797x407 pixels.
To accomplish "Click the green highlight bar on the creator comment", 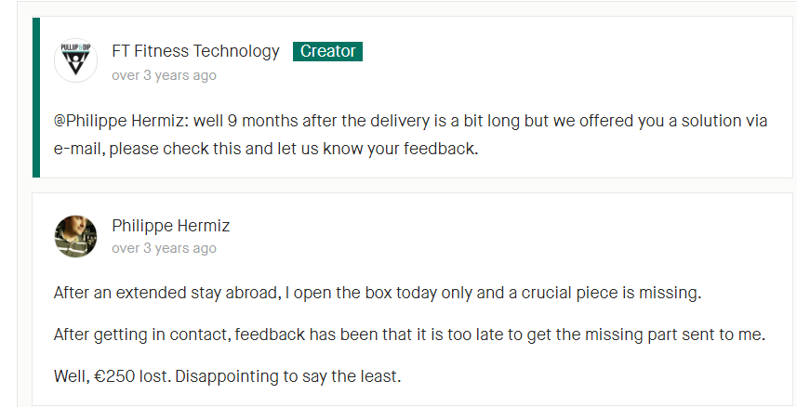I will tap(36, 97).
